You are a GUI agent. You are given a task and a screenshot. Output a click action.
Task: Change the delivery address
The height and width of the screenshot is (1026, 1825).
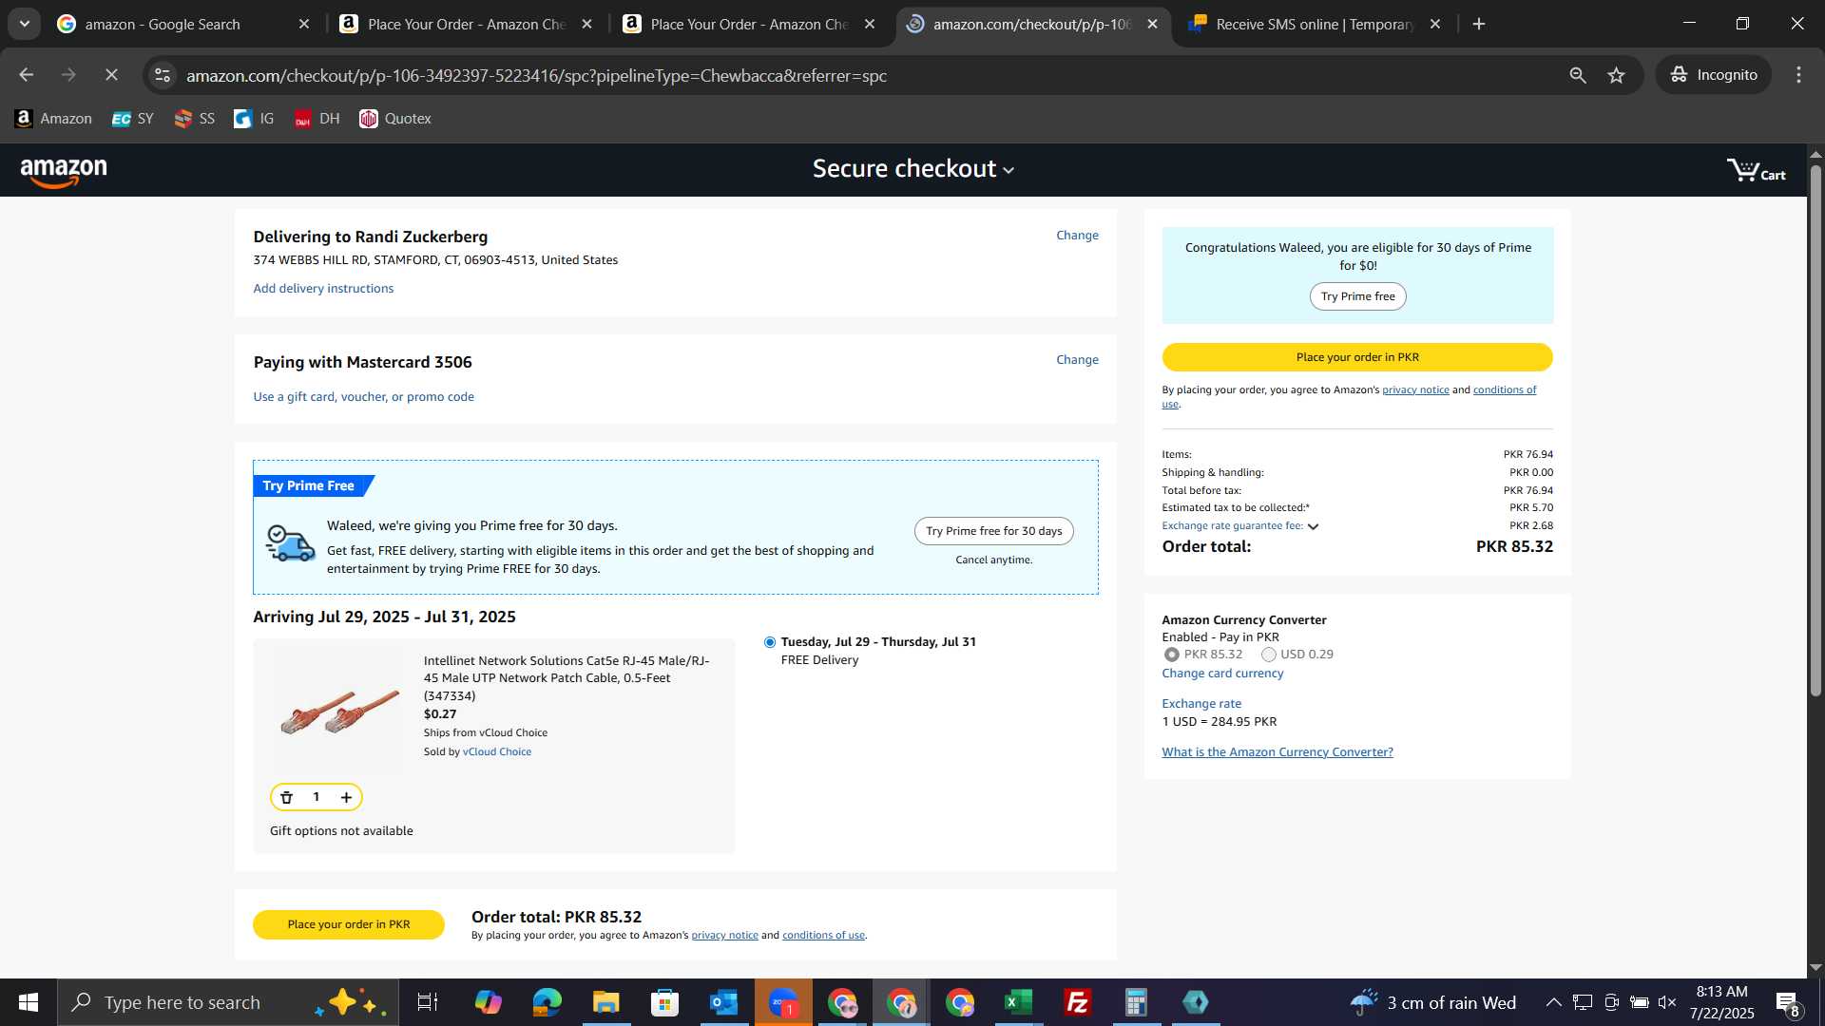pyautogui.click(x=1077, y=236)
